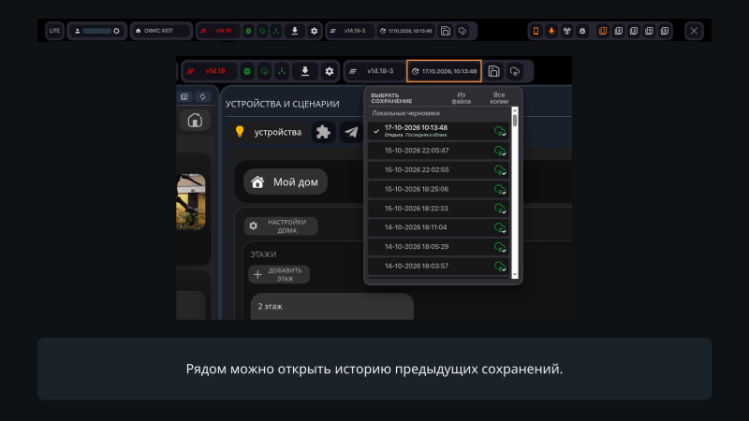
Task: Select save 15-10-2026 22:02:55
Action: 438,170
